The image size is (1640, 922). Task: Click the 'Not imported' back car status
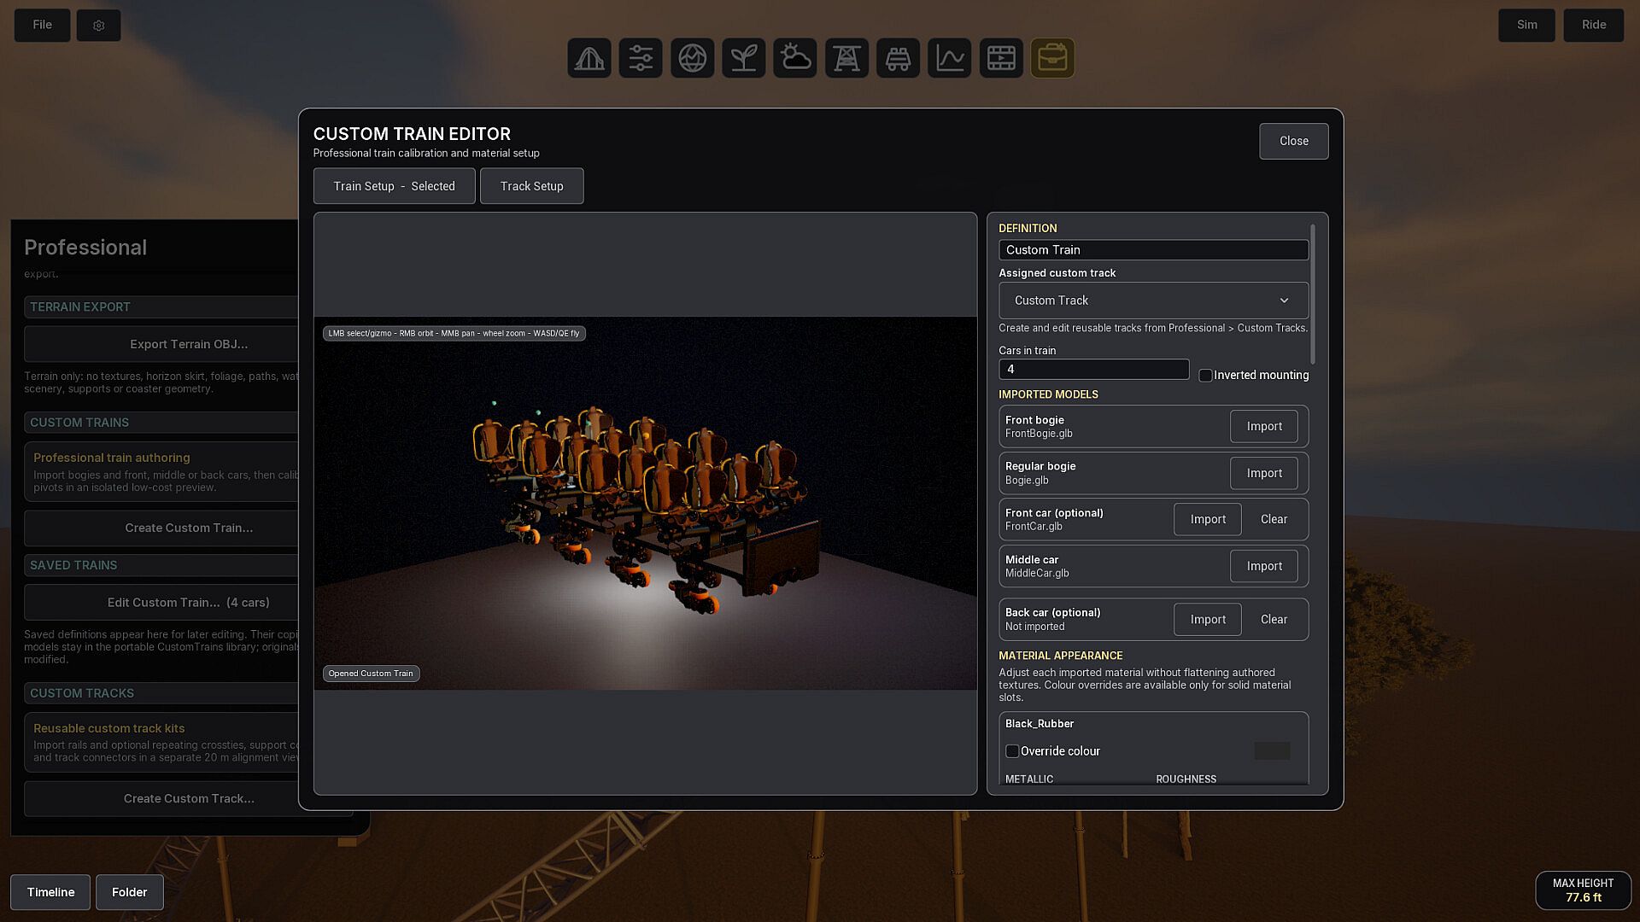click(x=1034, y=627)
